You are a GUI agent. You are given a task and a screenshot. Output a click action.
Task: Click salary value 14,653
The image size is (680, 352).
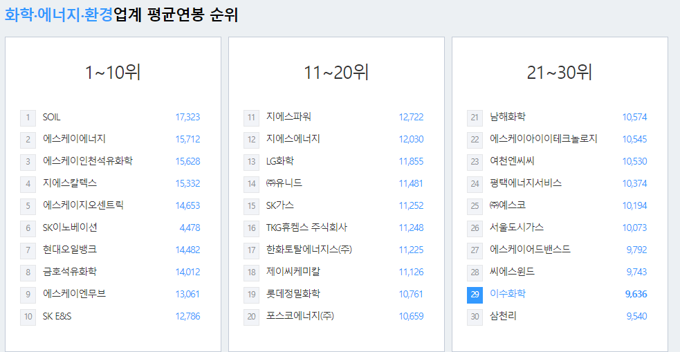pyautogui.click(x=187, y=205)
